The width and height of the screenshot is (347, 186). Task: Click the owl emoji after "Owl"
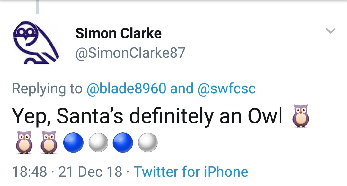(x=300, y=116)
